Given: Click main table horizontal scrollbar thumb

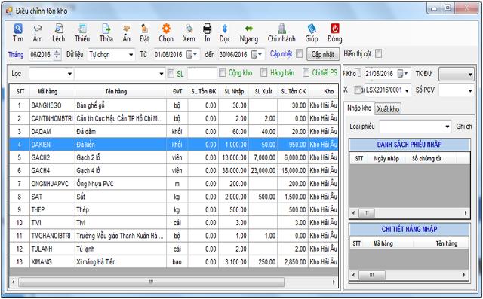Looking at the screenshot, I should [x=151, y=282].
